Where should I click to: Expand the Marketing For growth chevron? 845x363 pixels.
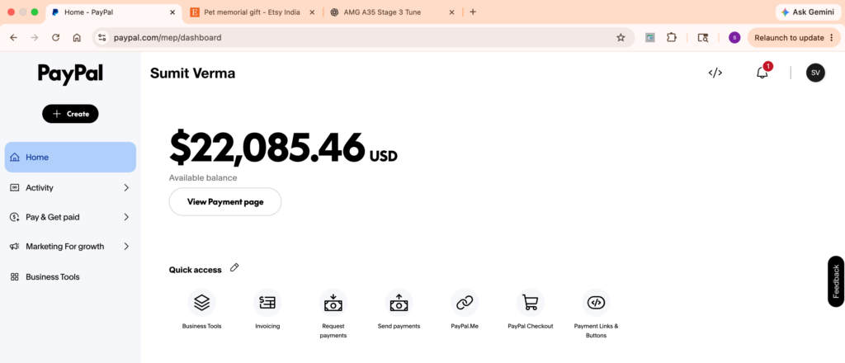126,246
